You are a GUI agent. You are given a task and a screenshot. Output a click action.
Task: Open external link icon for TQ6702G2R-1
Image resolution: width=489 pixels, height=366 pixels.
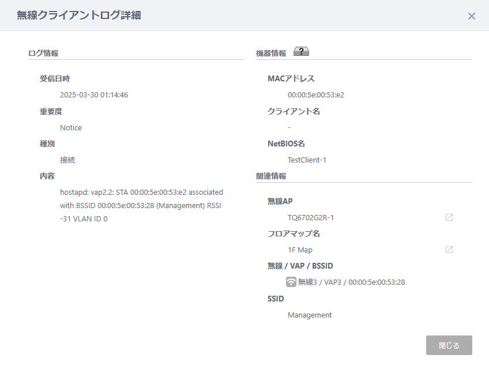click(449, 217)
